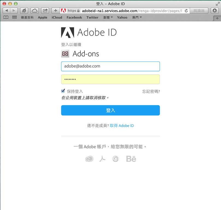This screenshot has height=210, width=221.
Task: Click the Adobe logo on the page
Action: (x=67, y=33)
